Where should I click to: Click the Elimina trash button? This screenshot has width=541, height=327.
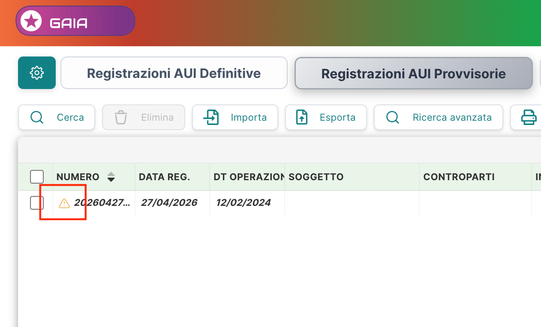[143, 117]
